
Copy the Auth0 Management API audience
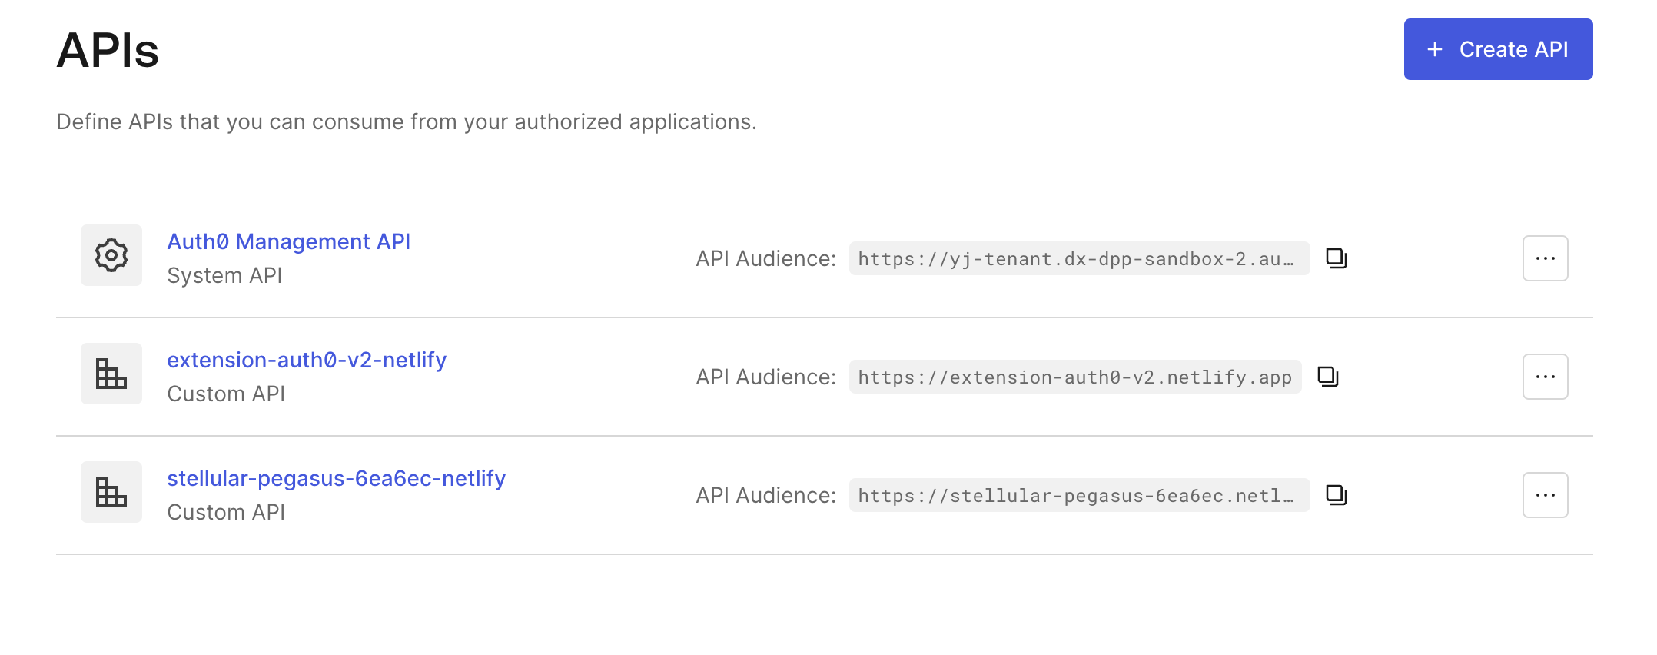coord(1337,258)
